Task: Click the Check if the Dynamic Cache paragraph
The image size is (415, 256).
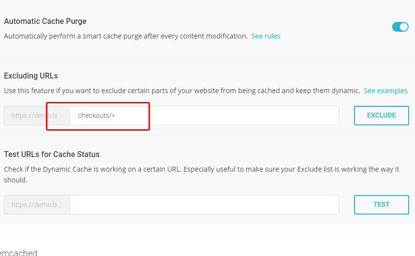Action: [202, 174]
